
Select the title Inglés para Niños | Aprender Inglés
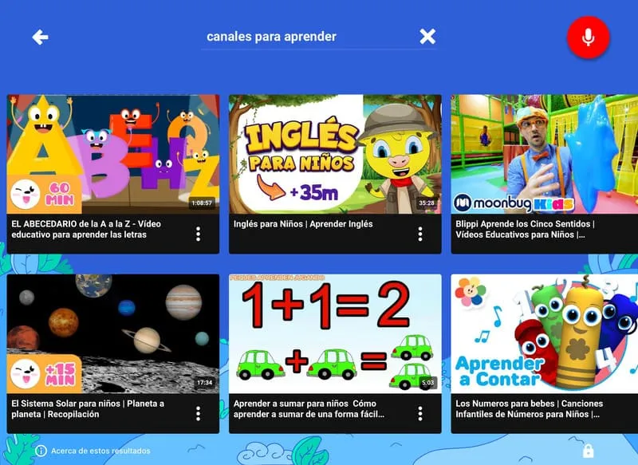click(x=303, y=224)
